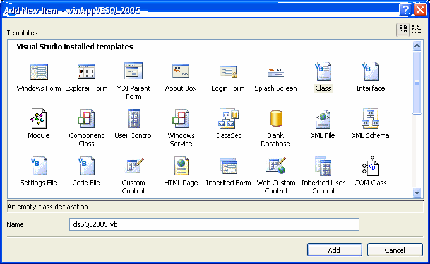Click the Name input field
The width and height of the screenshot is (430, 264).
(x=214, y=224)
